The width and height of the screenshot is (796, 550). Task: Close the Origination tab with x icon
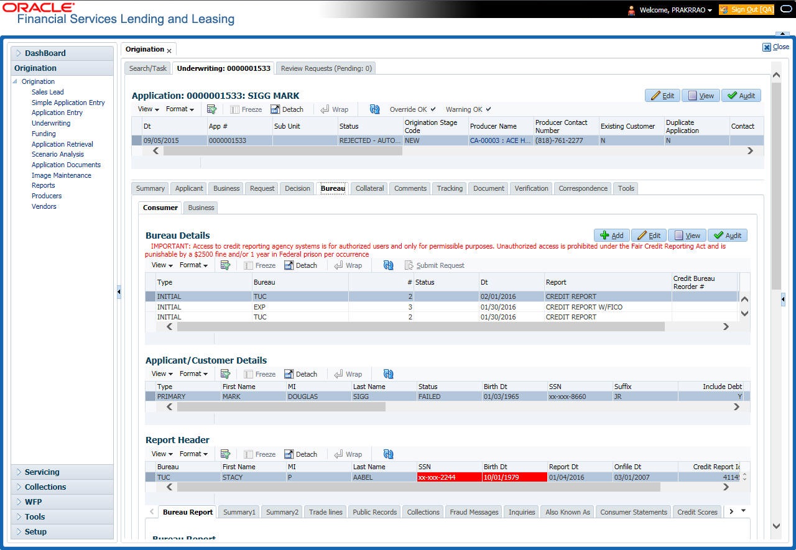coord(169,50)
